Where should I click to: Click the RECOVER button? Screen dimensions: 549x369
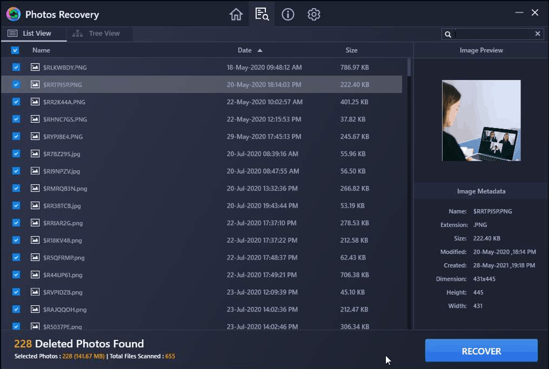coord(481,350)
